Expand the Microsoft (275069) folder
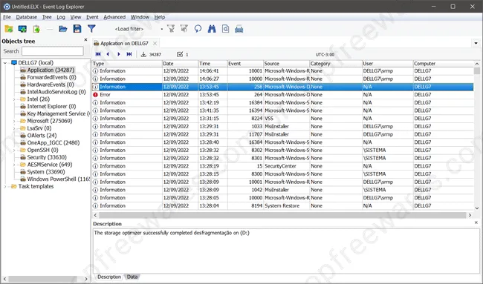This screenshot has width=483, height=284. click(x=14, y=121)
